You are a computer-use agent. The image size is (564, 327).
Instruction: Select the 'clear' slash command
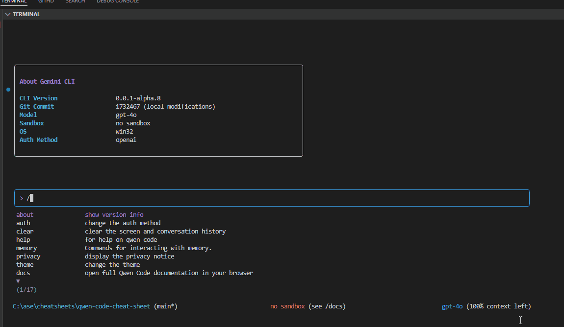pyautogui.click(x=25, y=232)
